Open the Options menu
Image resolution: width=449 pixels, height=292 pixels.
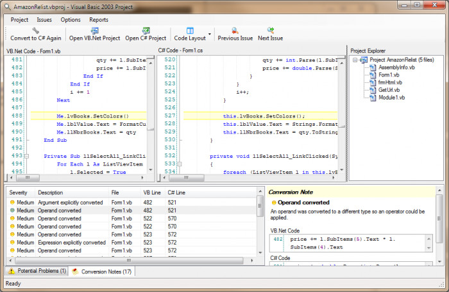click(71, 20)
